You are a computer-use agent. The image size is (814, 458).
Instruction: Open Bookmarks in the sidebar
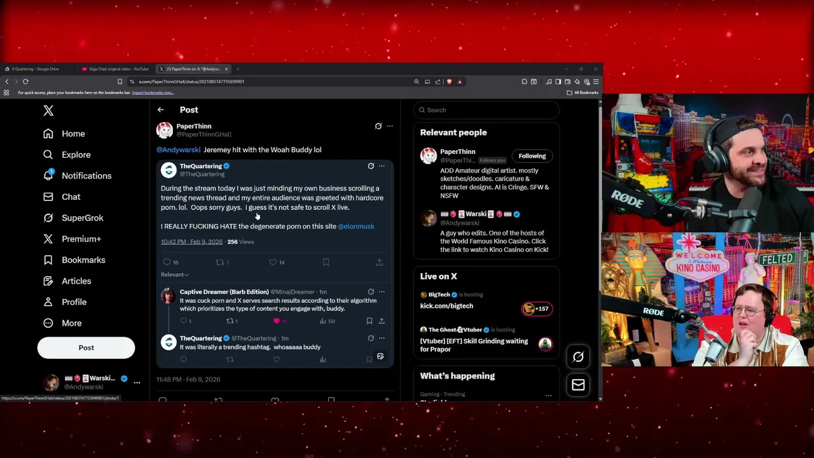pyautogui.click(x=74, y=260)
